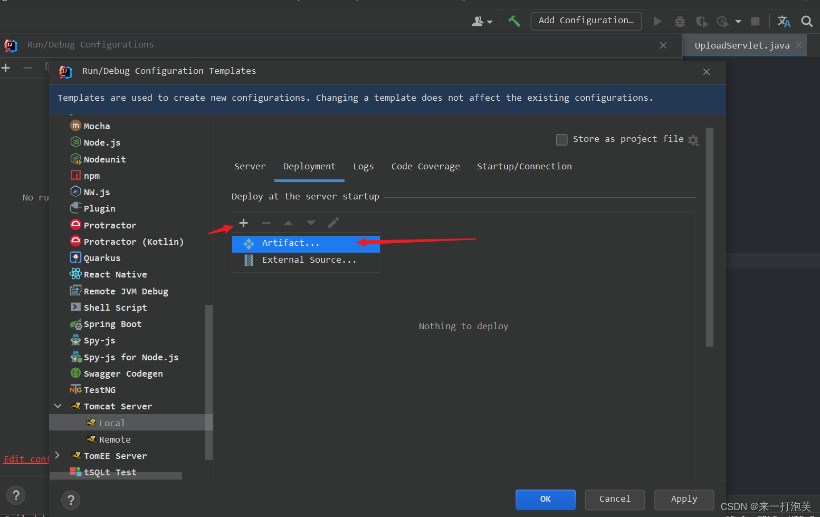
Task: Click the template list vertical scrollbar
Action: click(209, 382)
